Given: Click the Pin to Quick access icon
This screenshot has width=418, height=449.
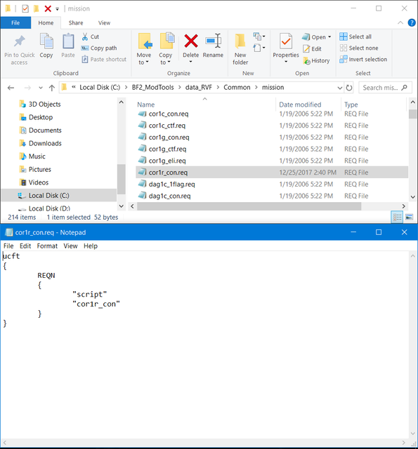Looking at the screenshot, I should point(20,41).
